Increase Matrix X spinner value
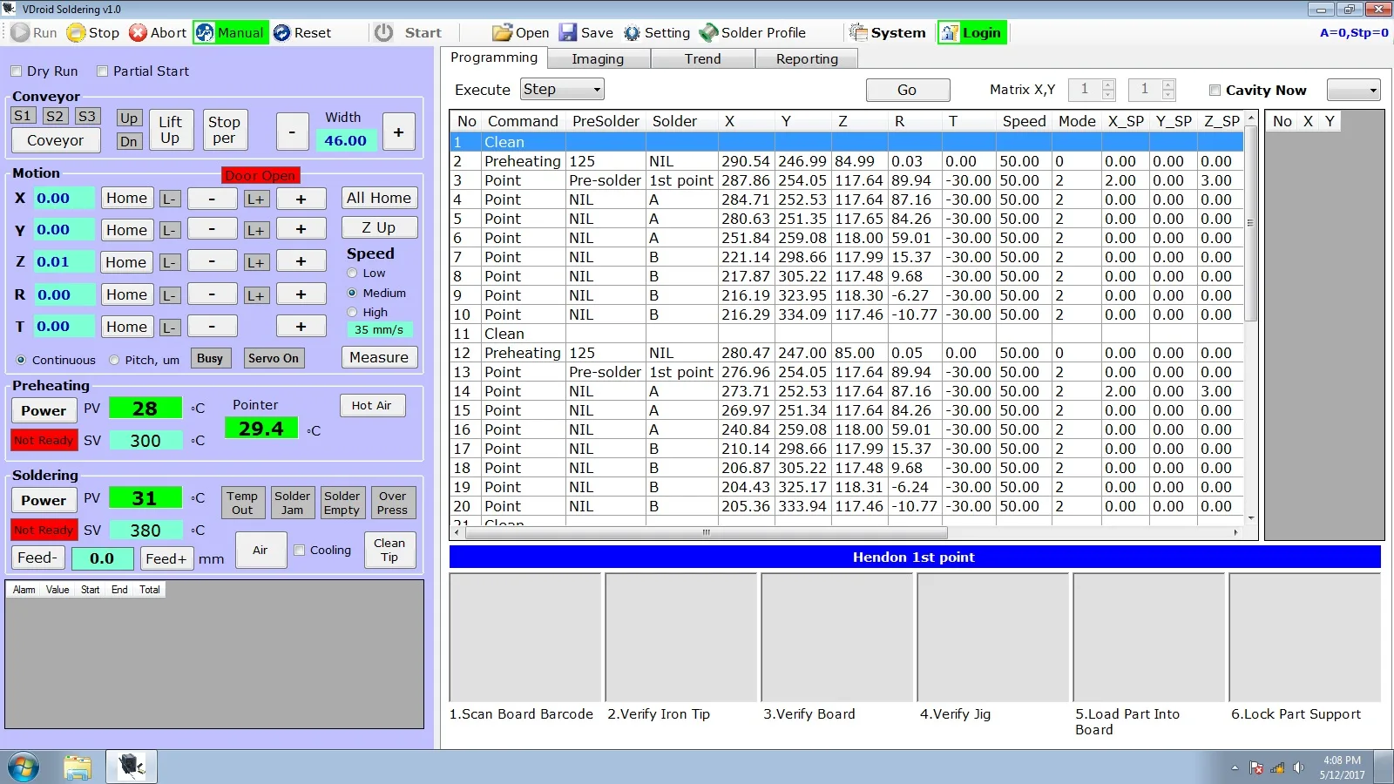Screen dimensions: 1394x784 pyautogui.click(x=1108, y=84)
